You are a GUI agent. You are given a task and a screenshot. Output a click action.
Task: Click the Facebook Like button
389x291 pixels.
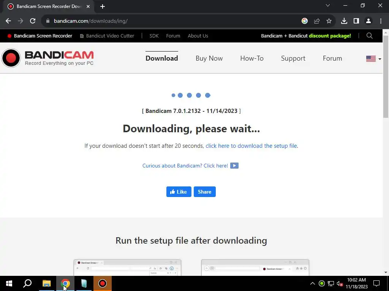(x=179, y=192)
